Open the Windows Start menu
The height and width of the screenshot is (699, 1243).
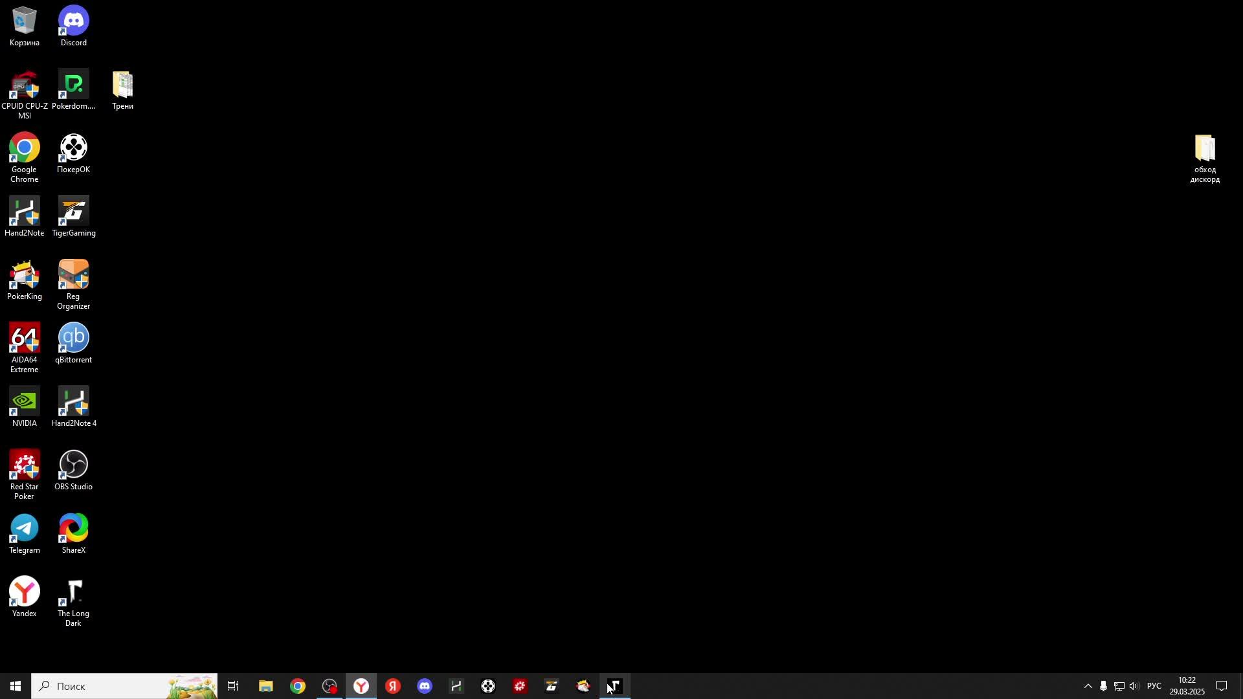pos(16,687)
